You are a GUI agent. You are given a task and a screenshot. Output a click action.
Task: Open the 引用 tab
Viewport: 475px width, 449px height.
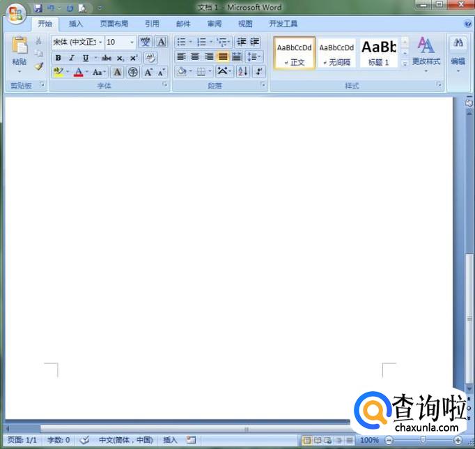pyautogui.click(x=152, y=24)
